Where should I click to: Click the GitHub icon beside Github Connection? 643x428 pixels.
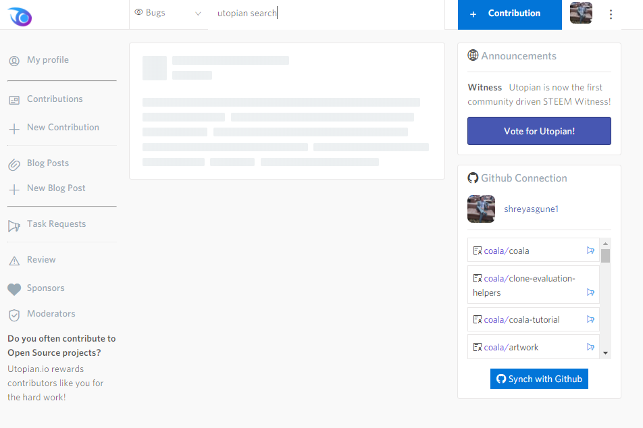tap(473, 178)
